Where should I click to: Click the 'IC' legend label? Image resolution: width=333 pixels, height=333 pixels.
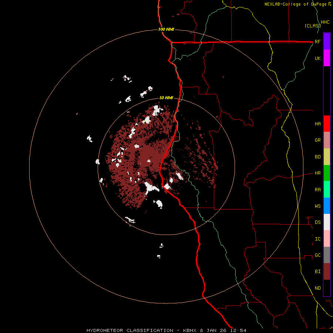pyautogui.click(x=317, y=239)
